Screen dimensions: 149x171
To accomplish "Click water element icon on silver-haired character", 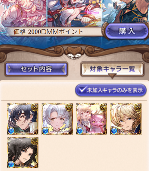I will pos(45,131).
